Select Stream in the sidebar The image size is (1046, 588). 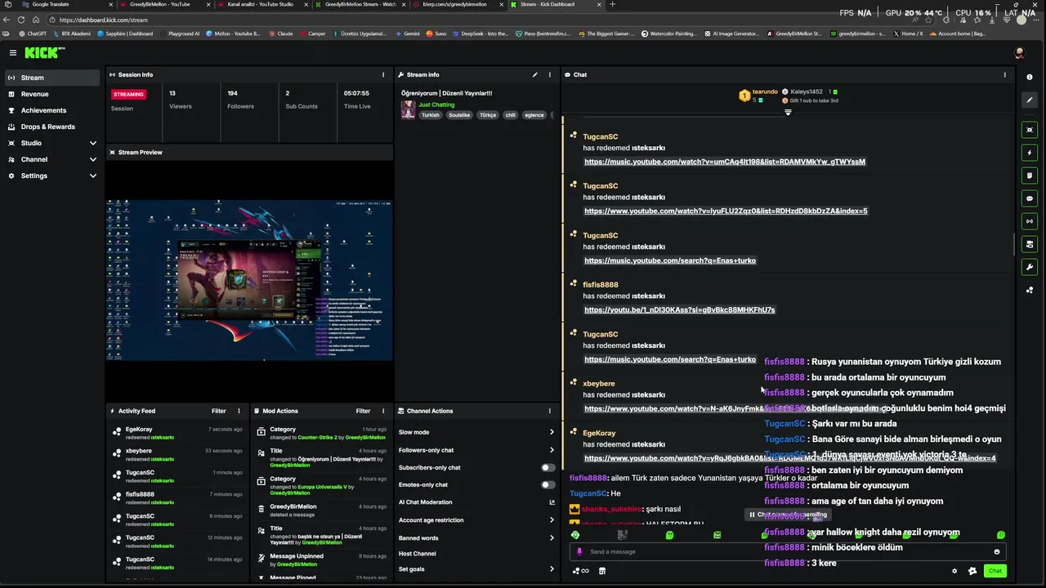coord(52,78)
